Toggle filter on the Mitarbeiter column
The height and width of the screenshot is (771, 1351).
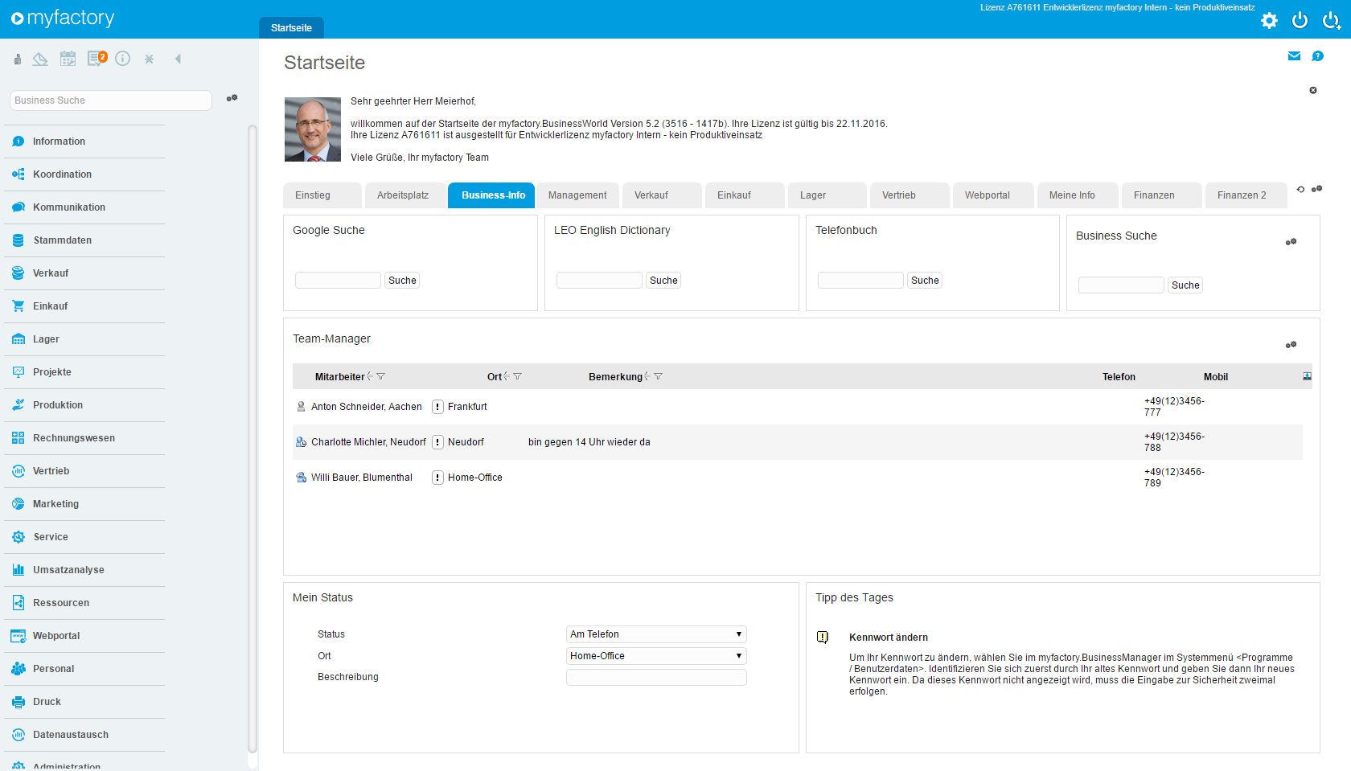pos(381,376)
